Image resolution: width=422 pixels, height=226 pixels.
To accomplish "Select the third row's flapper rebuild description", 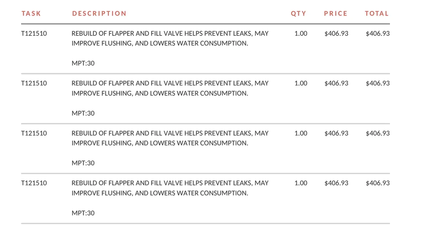I will click(x=170, y=138).
